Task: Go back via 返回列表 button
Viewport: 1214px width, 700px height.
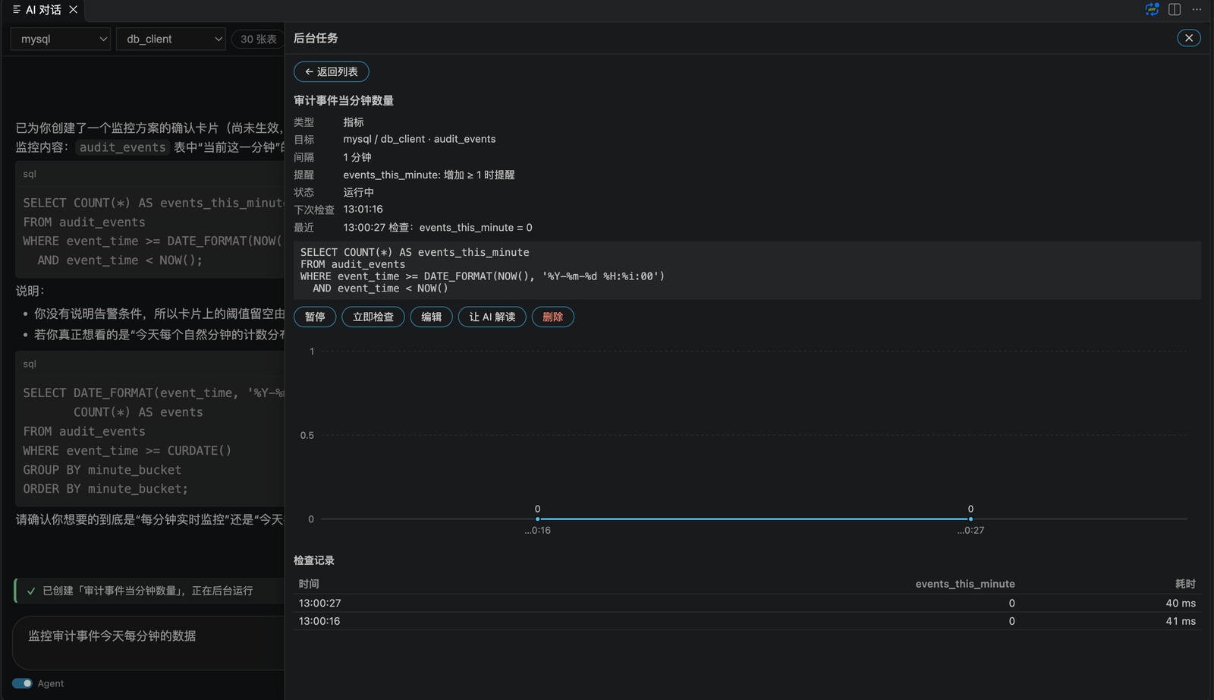Action: (332, 71)
